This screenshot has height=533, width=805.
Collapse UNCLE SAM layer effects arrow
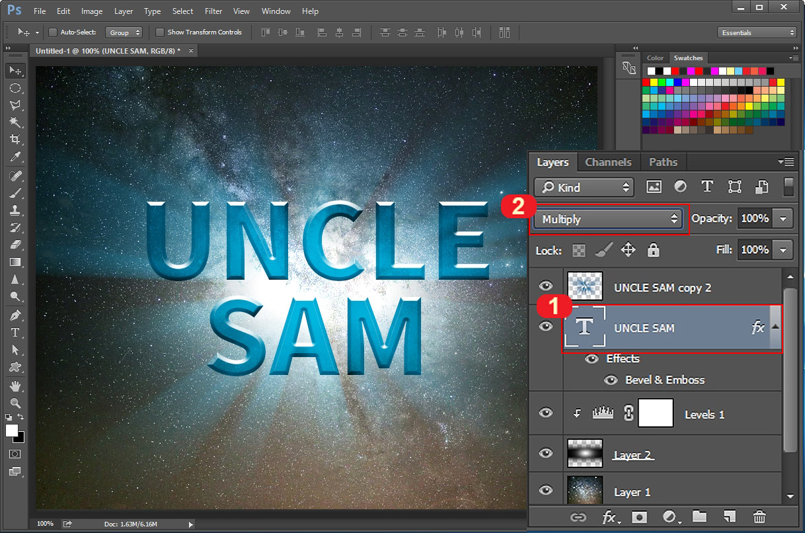tap(775, 327)
